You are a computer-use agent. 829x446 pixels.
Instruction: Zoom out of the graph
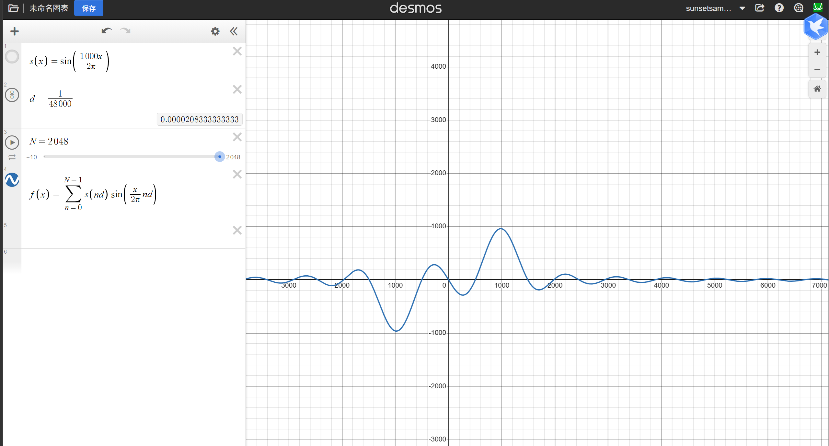817,70
